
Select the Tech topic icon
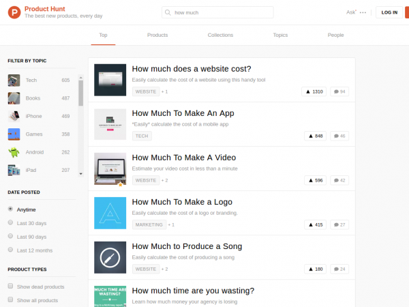(x=14, y=81)
